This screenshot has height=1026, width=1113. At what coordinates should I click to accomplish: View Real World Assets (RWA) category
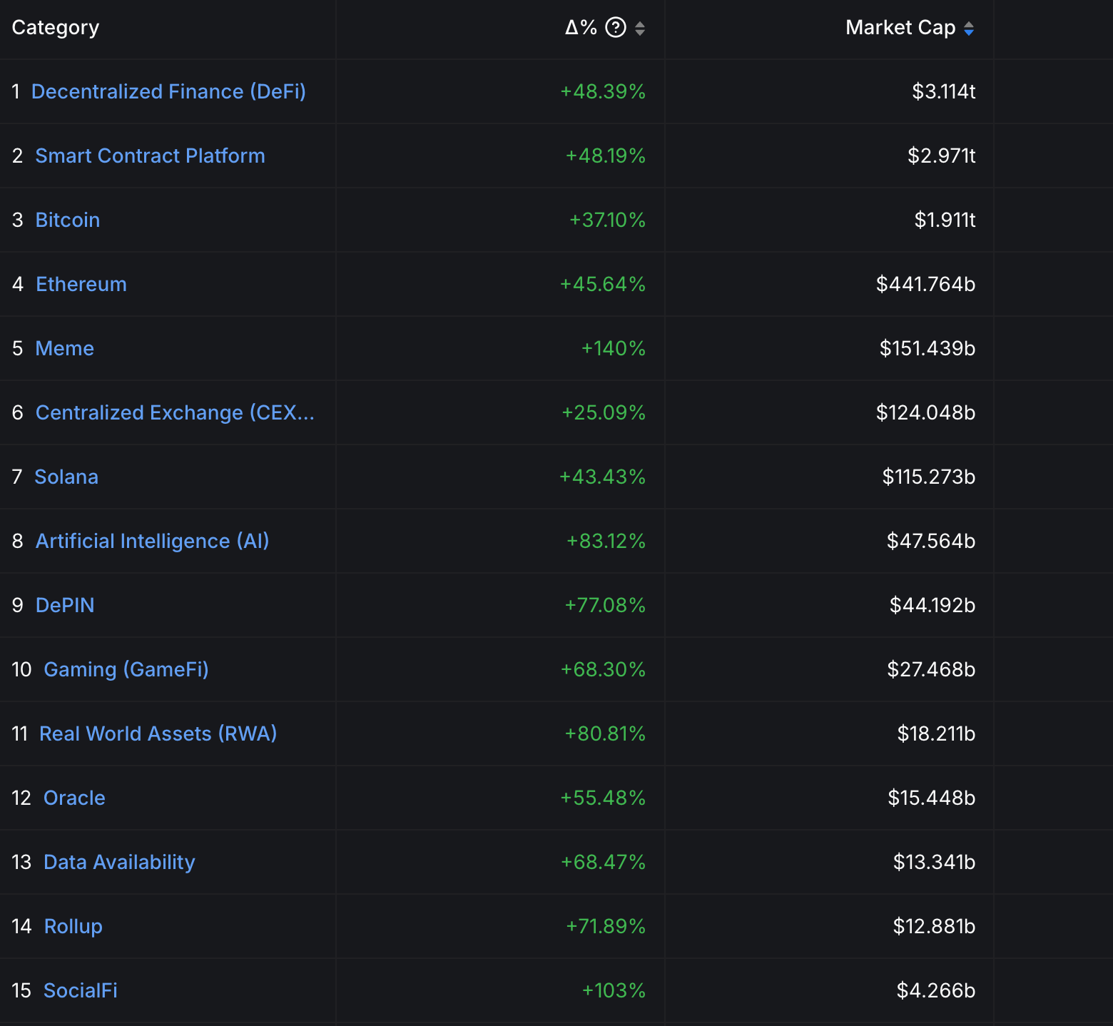(x=158, y=734)
